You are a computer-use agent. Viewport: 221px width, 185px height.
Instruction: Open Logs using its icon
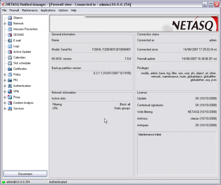(10, 46)
